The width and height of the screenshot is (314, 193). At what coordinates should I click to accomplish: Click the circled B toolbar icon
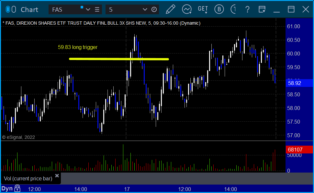coord(219,9)
